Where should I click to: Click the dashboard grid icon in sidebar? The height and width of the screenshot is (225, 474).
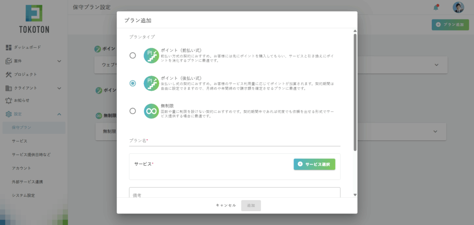click(x=8, y=47)
